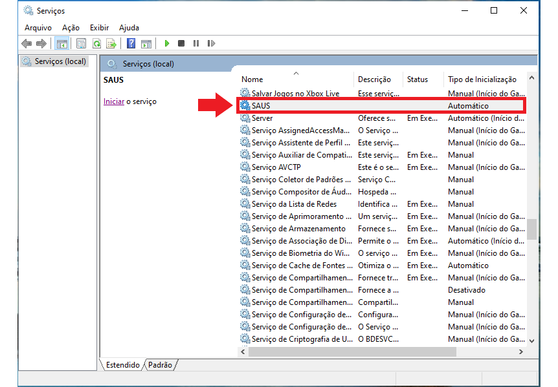
Task: Click the blue Help question mark icon
Action: (x=131, y=43)
